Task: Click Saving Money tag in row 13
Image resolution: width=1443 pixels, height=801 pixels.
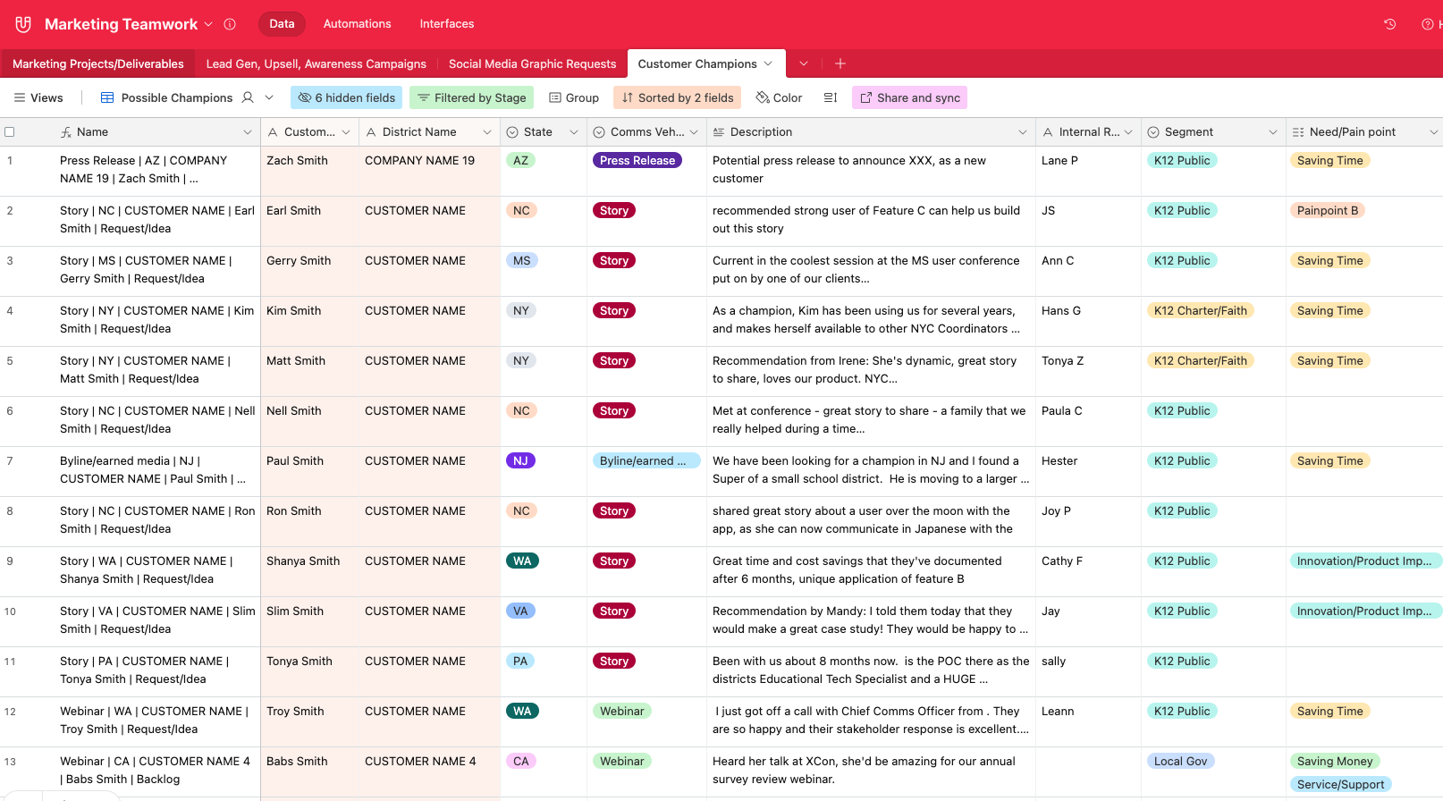Action: tap(1335, 761)
